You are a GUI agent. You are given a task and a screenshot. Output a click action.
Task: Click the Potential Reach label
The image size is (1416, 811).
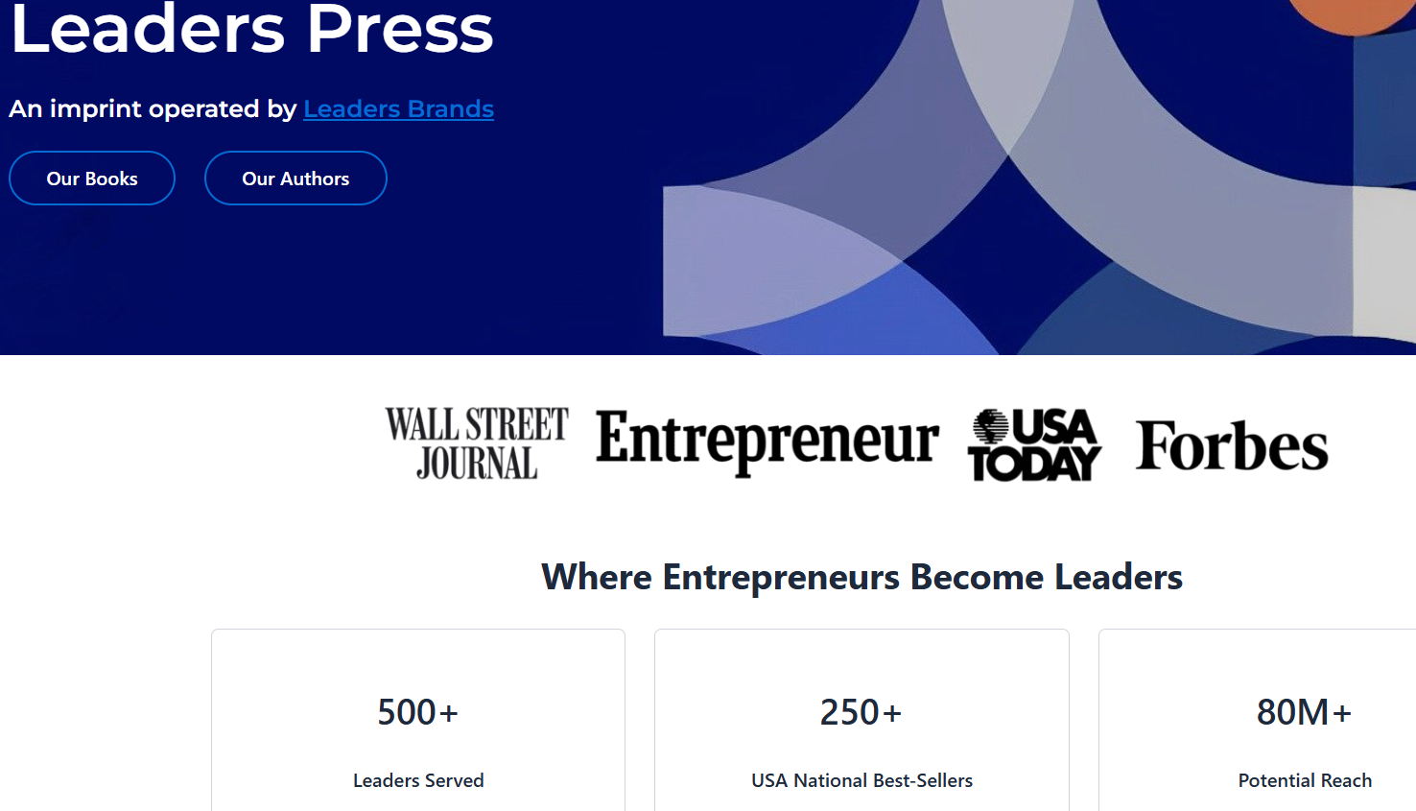[x=1305, y=780]
